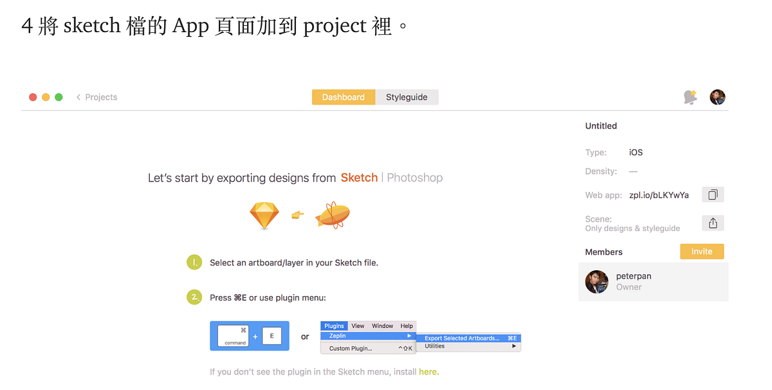The image size is (772, 390).
Task: Click the Sketch diamond icon
Action: click(x=264, y=215)
